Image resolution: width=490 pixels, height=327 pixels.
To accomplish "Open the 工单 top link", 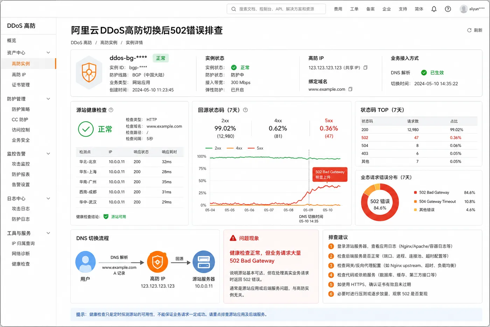I will 354,9.
